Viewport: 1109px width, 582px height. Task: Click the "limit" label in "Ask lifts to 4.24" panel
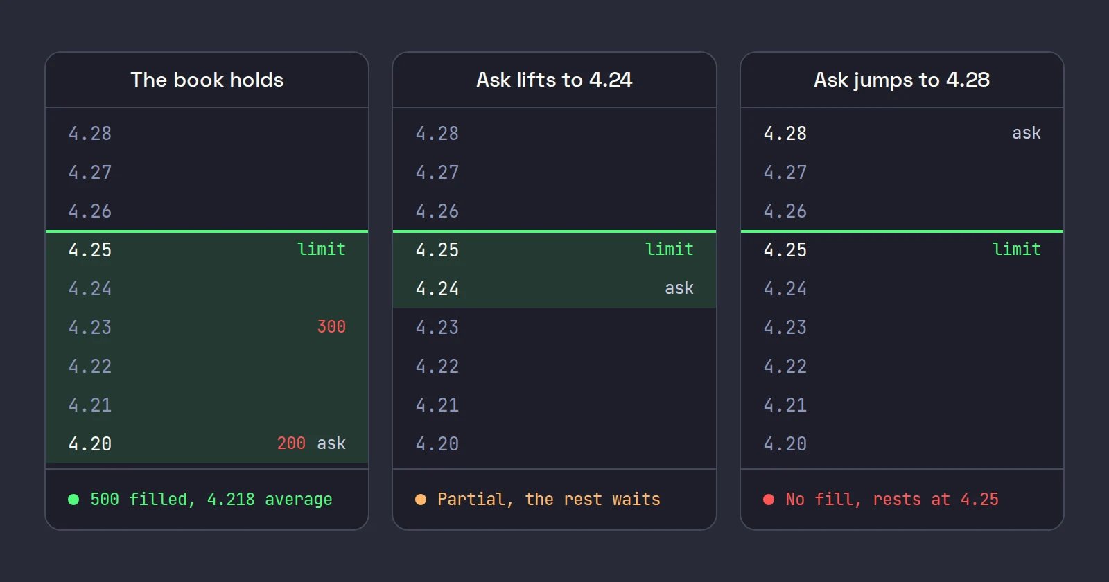pyautogui.click(x=670, y=249)
